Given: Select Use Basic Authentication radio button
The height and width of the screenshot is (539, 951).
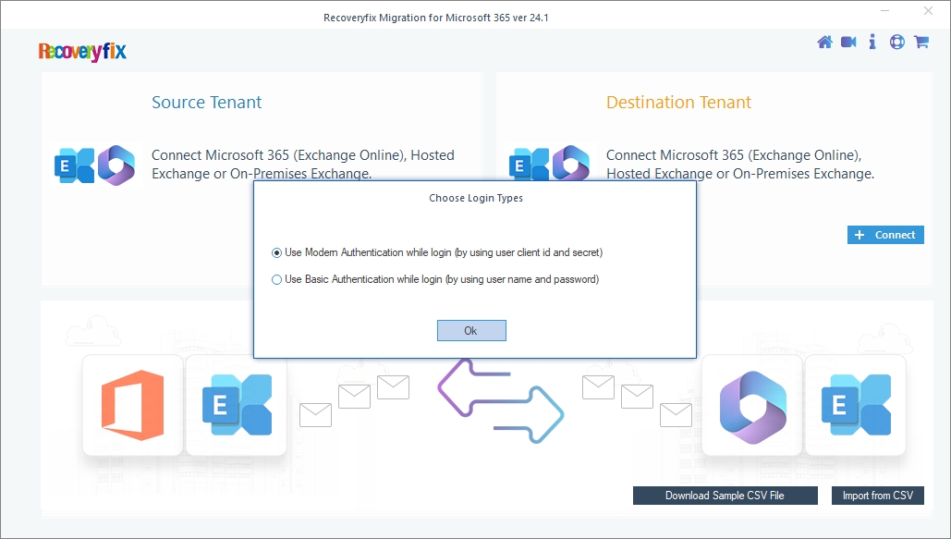Looking at the screenshot, I should tap(276, 280).
